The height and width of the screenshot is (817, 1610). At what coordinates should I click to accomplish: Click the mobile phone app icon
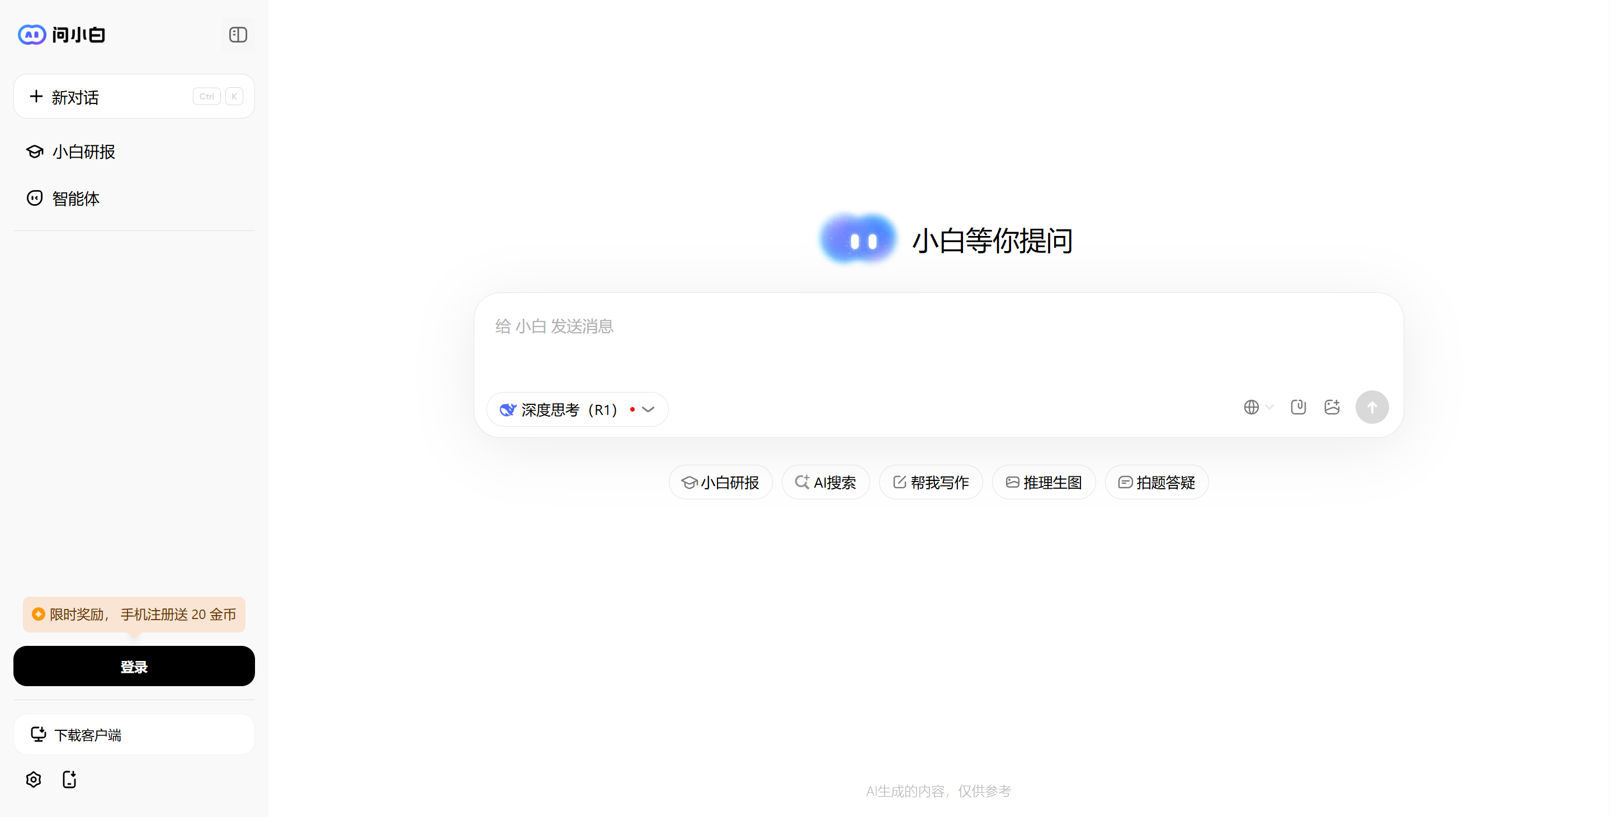pyautogui.click(x=69, y=780)
